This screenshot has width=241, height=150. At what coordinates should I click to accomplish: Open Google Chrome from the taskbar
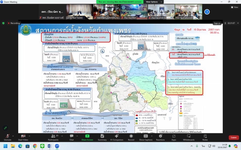click(x=35, y=146)
